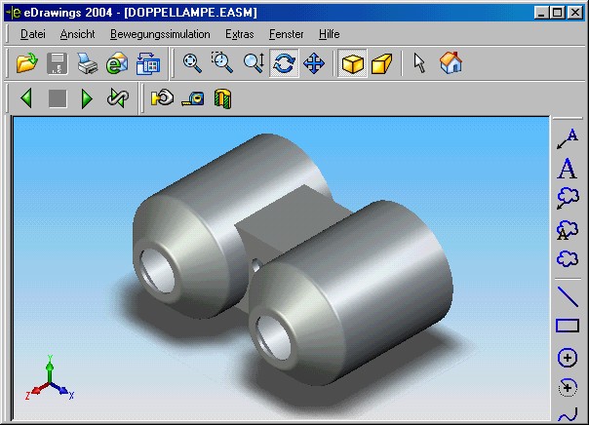Play next view with right arrow
The image size is (589, 425).
point(87,98)
